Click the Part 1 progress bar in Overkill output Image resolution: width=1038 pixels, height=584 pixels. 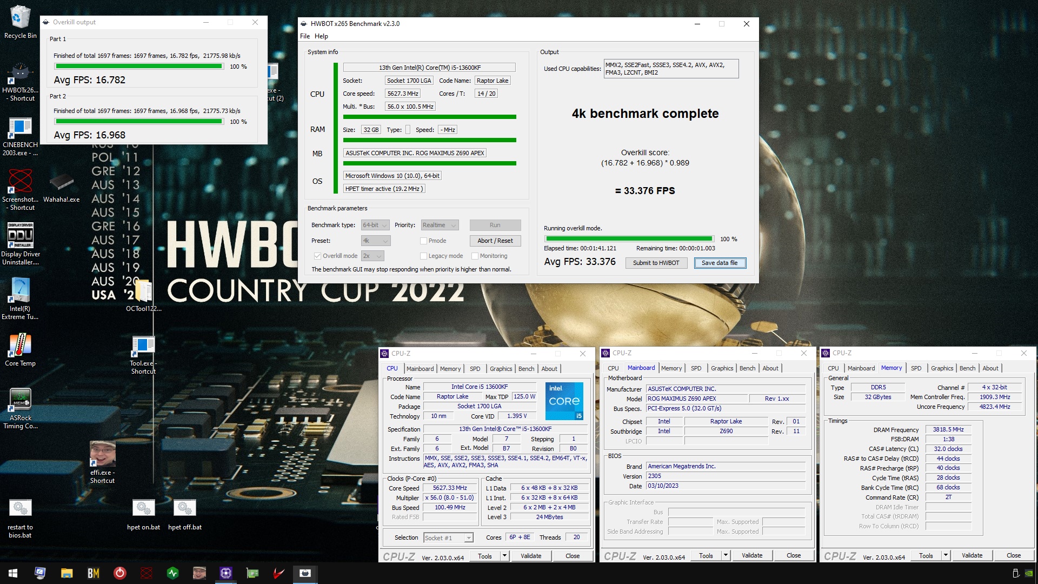(139, 67)
